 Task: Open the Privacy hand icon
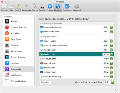point(50,6)
